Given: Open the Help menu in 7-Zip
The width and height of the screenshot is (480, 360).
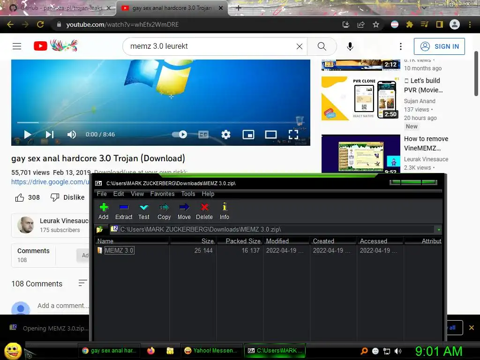Looking at the screenshot, I should coord(208,194).
